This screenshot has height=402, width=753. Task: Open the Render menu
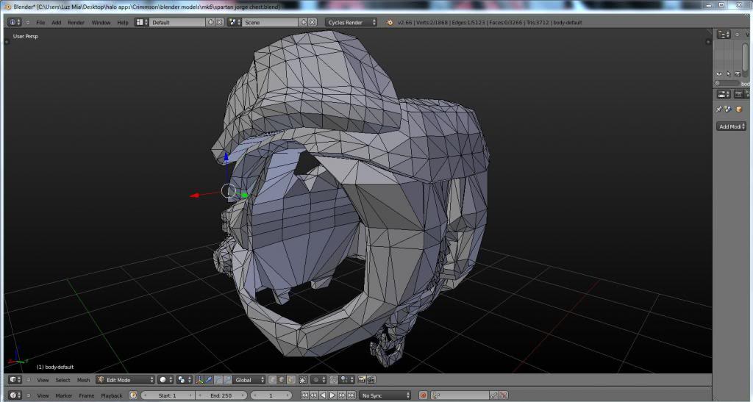pos(76,23)
